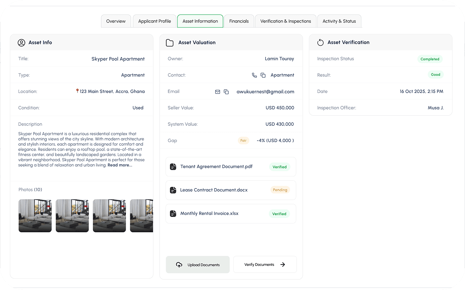The height and width of the screenshot is (290, 465).
Task: Click the phone icon in Contact row
Action: tap(254, 75)
